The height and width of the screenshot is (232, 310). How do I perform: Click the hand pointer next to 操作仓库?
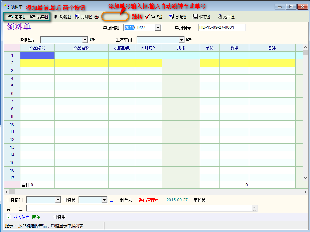click(93, 40)
